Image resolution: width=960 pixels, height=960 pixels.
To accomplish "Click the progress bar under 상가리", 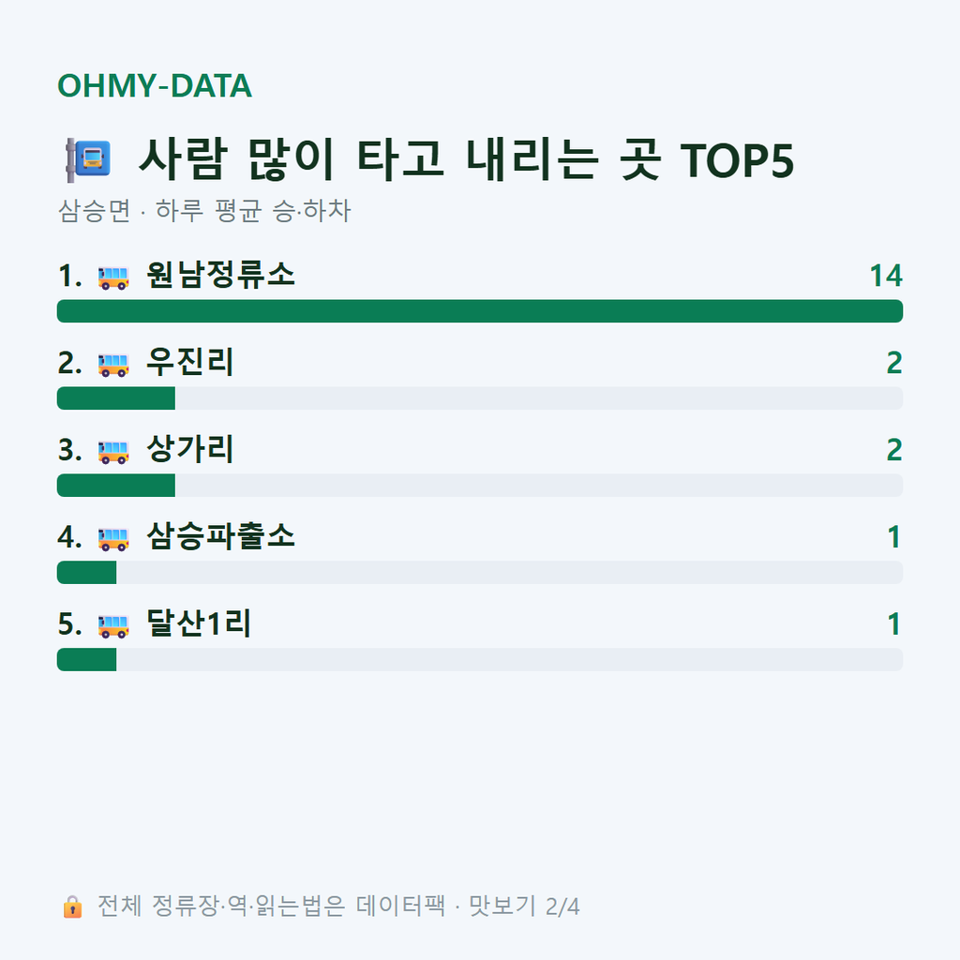I will pos(480,485).
